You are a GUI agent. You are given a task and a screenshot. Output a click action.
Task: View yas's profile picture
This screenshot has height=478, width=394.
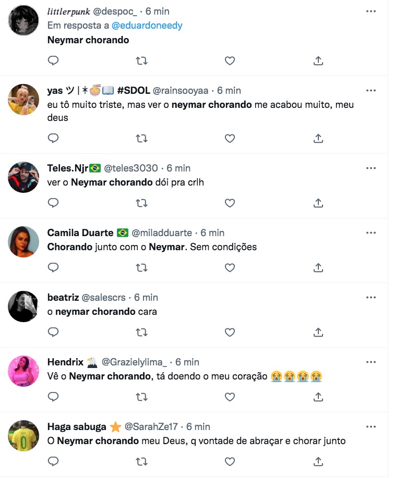pyautogui.click(x=24, y=99)
